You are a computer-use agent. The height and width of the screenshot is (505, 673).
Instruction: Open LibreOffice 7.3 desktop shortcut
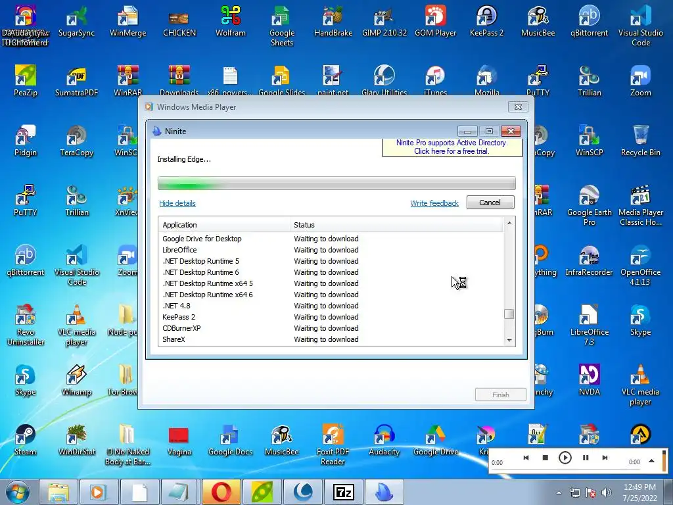coord(590,325)
